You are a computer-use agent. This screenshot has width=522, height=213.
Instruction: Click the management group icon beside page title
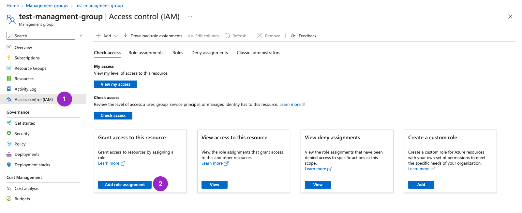11,19
